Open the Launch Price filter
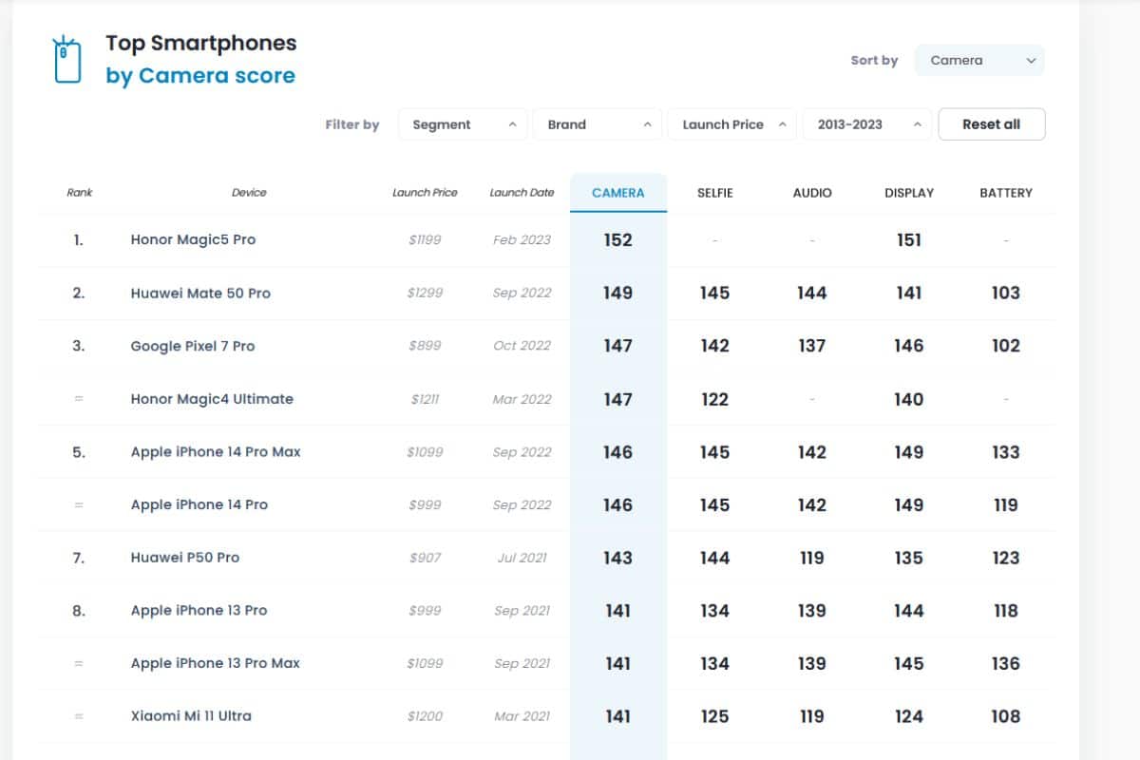This screenshot has width=1140, height=760. tap(732, 124)
